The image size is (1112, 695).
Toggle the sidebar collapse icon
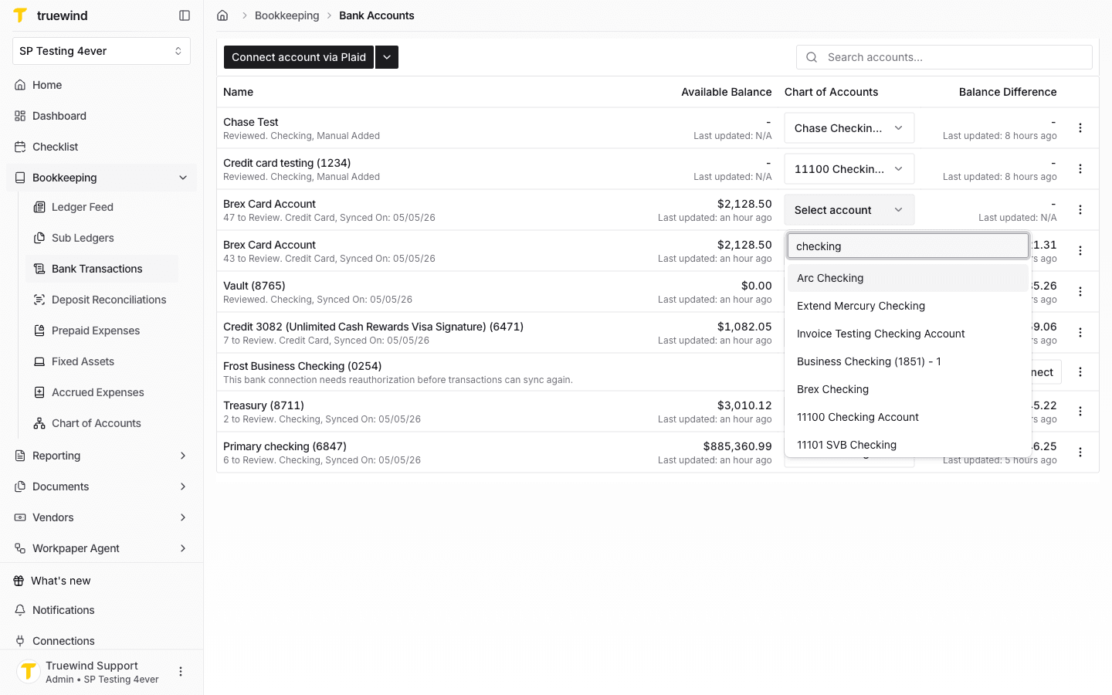[x=185, y=15]
